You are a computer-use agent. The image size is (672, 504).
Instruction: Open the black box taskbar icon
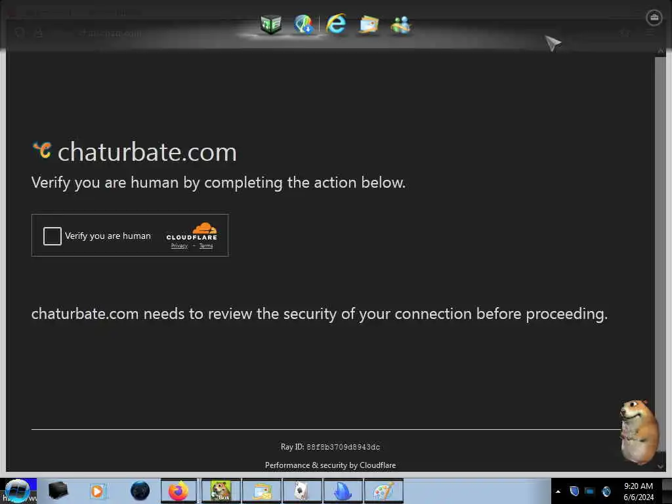tap(58, 491)
